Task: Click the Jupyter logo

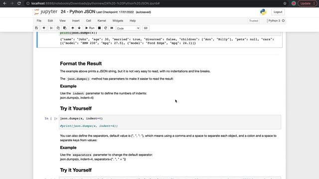Action: click(x=46, y=12)
